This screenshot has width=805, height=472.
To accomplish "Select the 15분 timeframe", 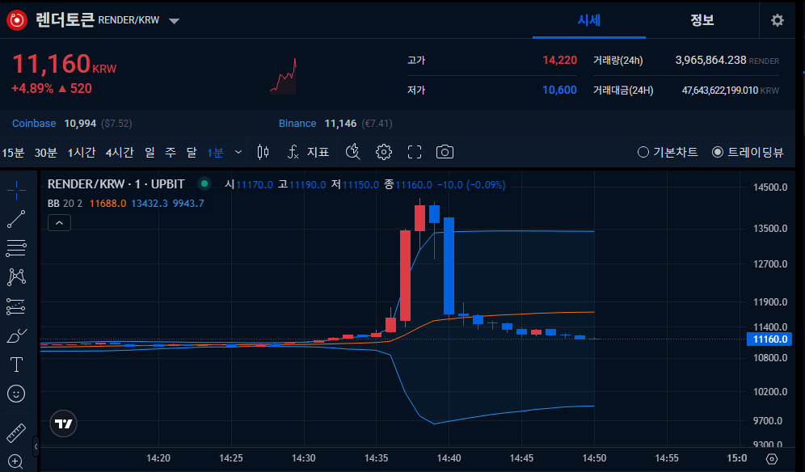I will click(13, 152).
